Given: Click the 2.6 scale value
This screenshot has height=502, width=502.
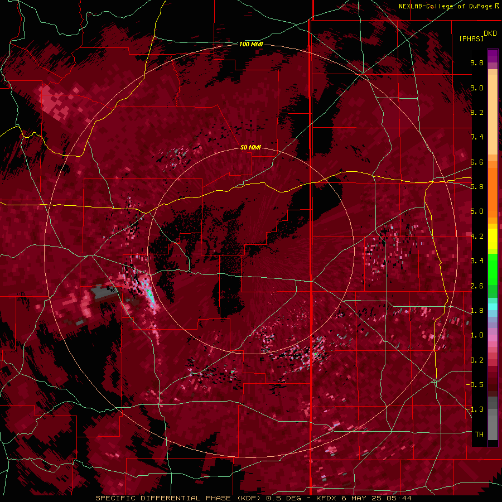Looking at the screenshot, I should point(477,286).
